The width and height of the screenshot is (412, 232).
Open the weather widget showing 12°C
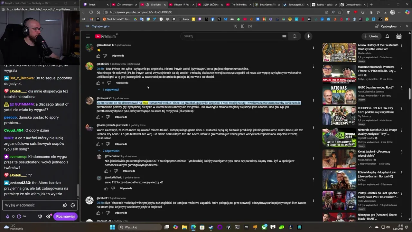[13, 227]
